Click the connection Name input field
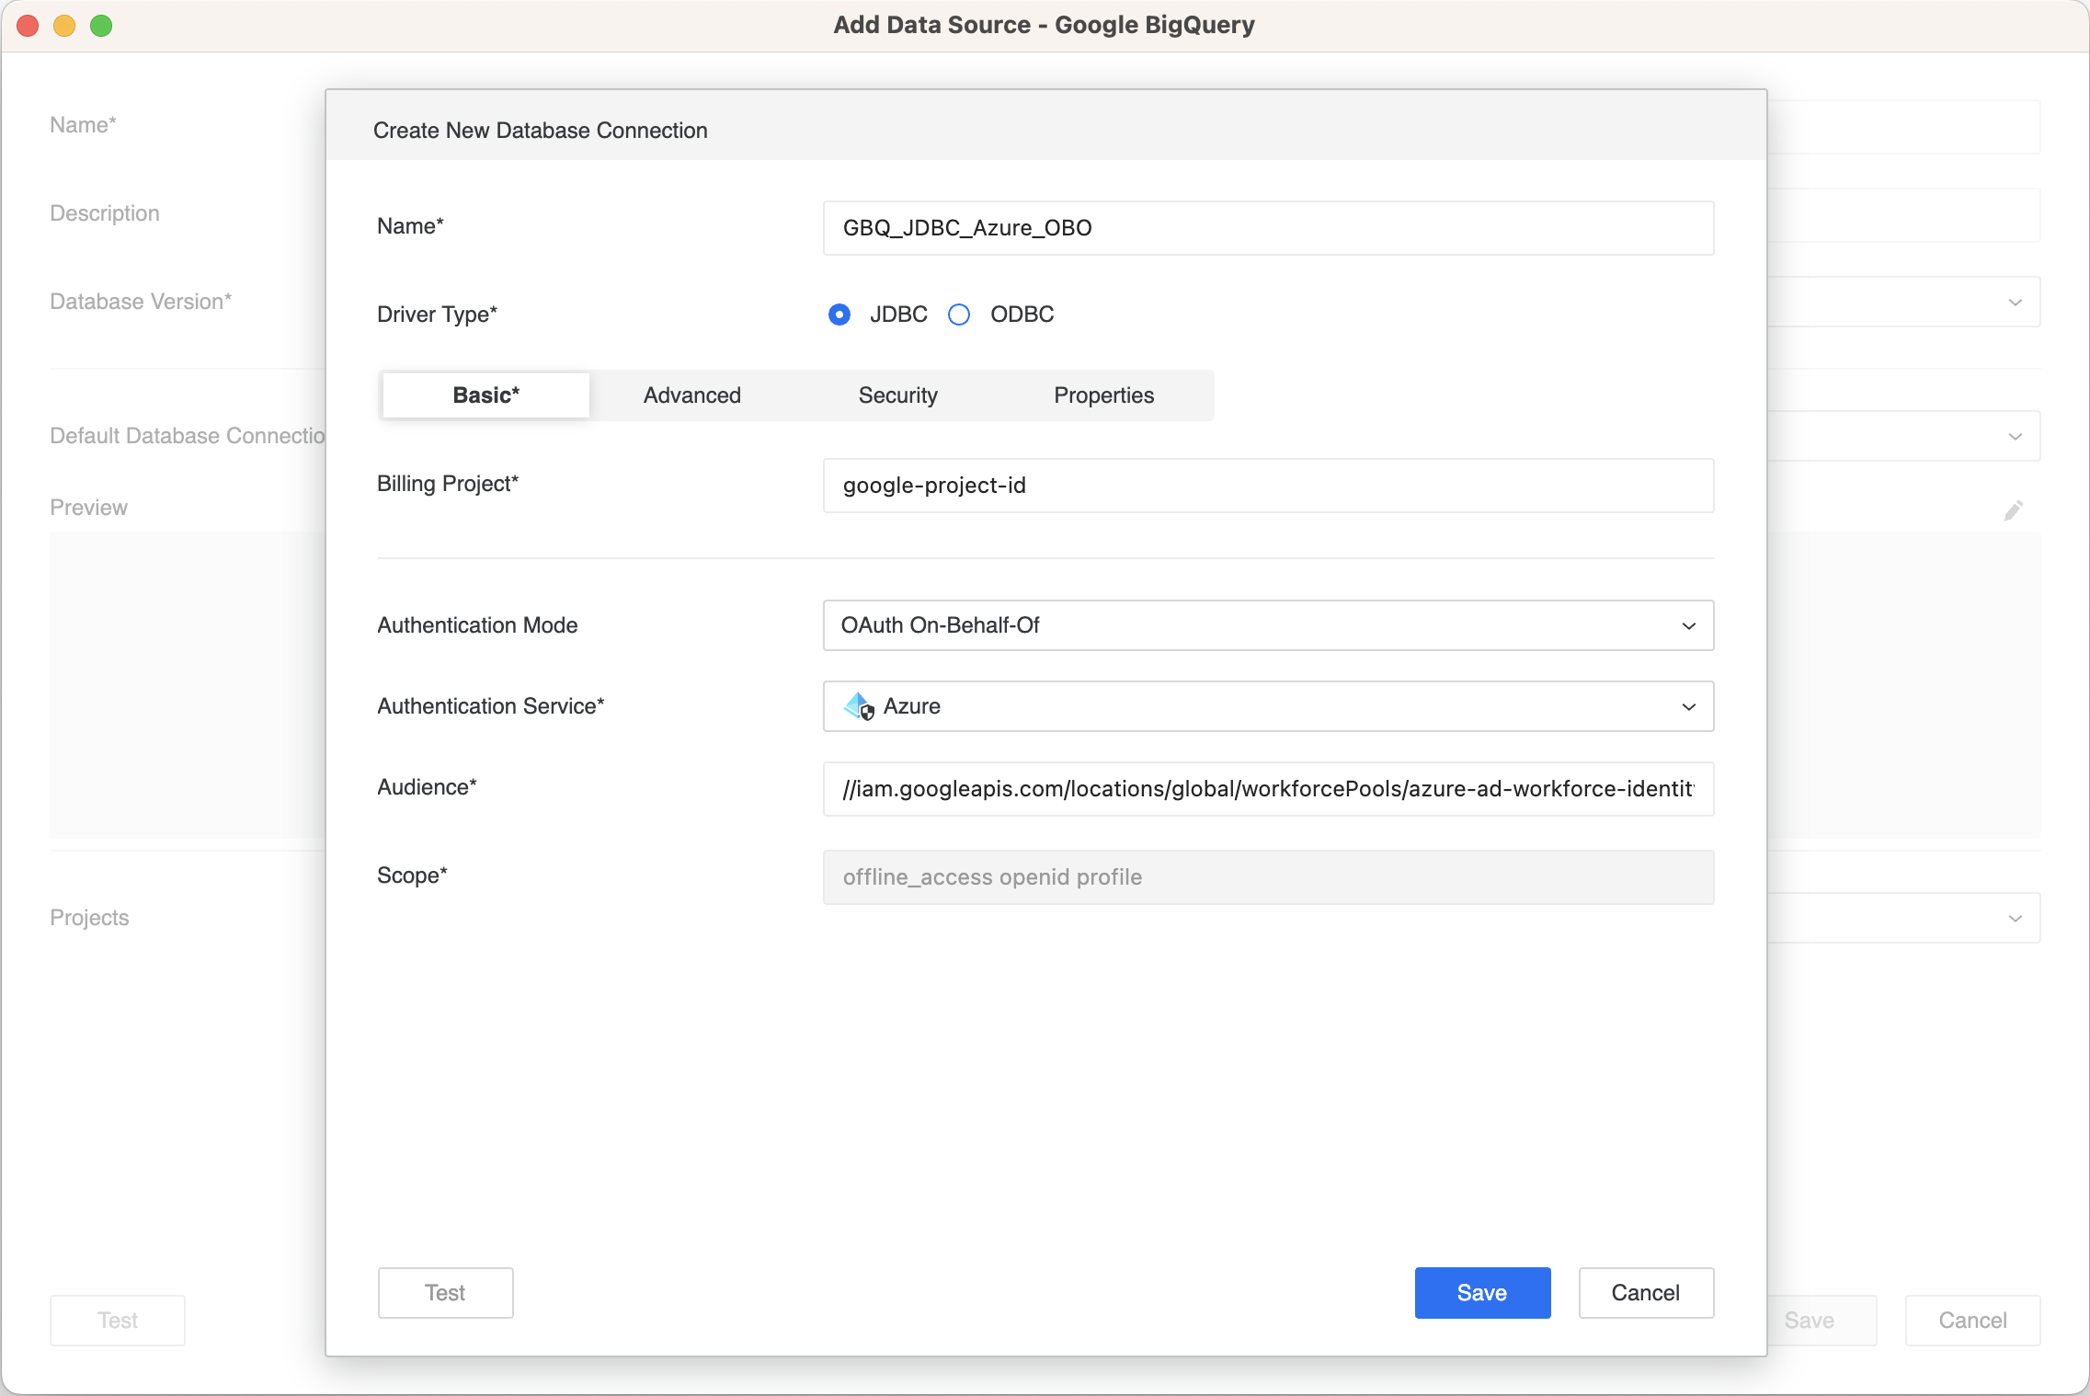Image resolution: width=2090 pixels, height=1396 pixels. (x=1267, y=228)
